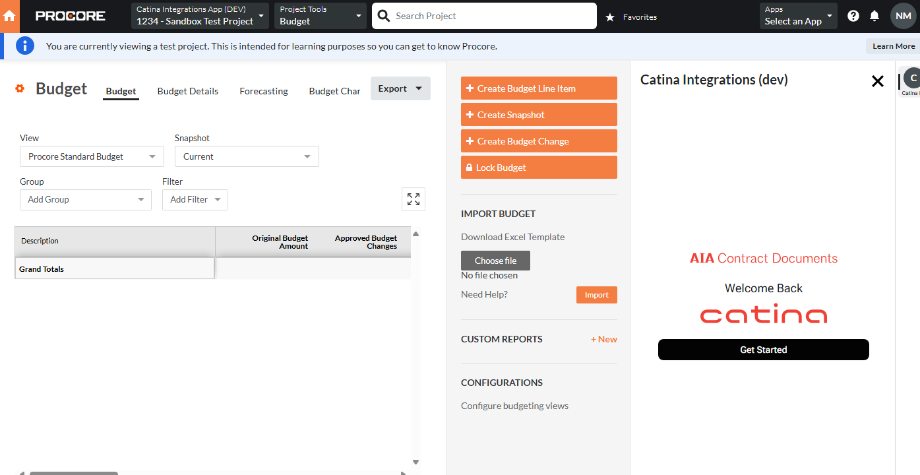Select the Catina app sidebar icon
The height and width of the screenshot is (475, 920).
912,79
